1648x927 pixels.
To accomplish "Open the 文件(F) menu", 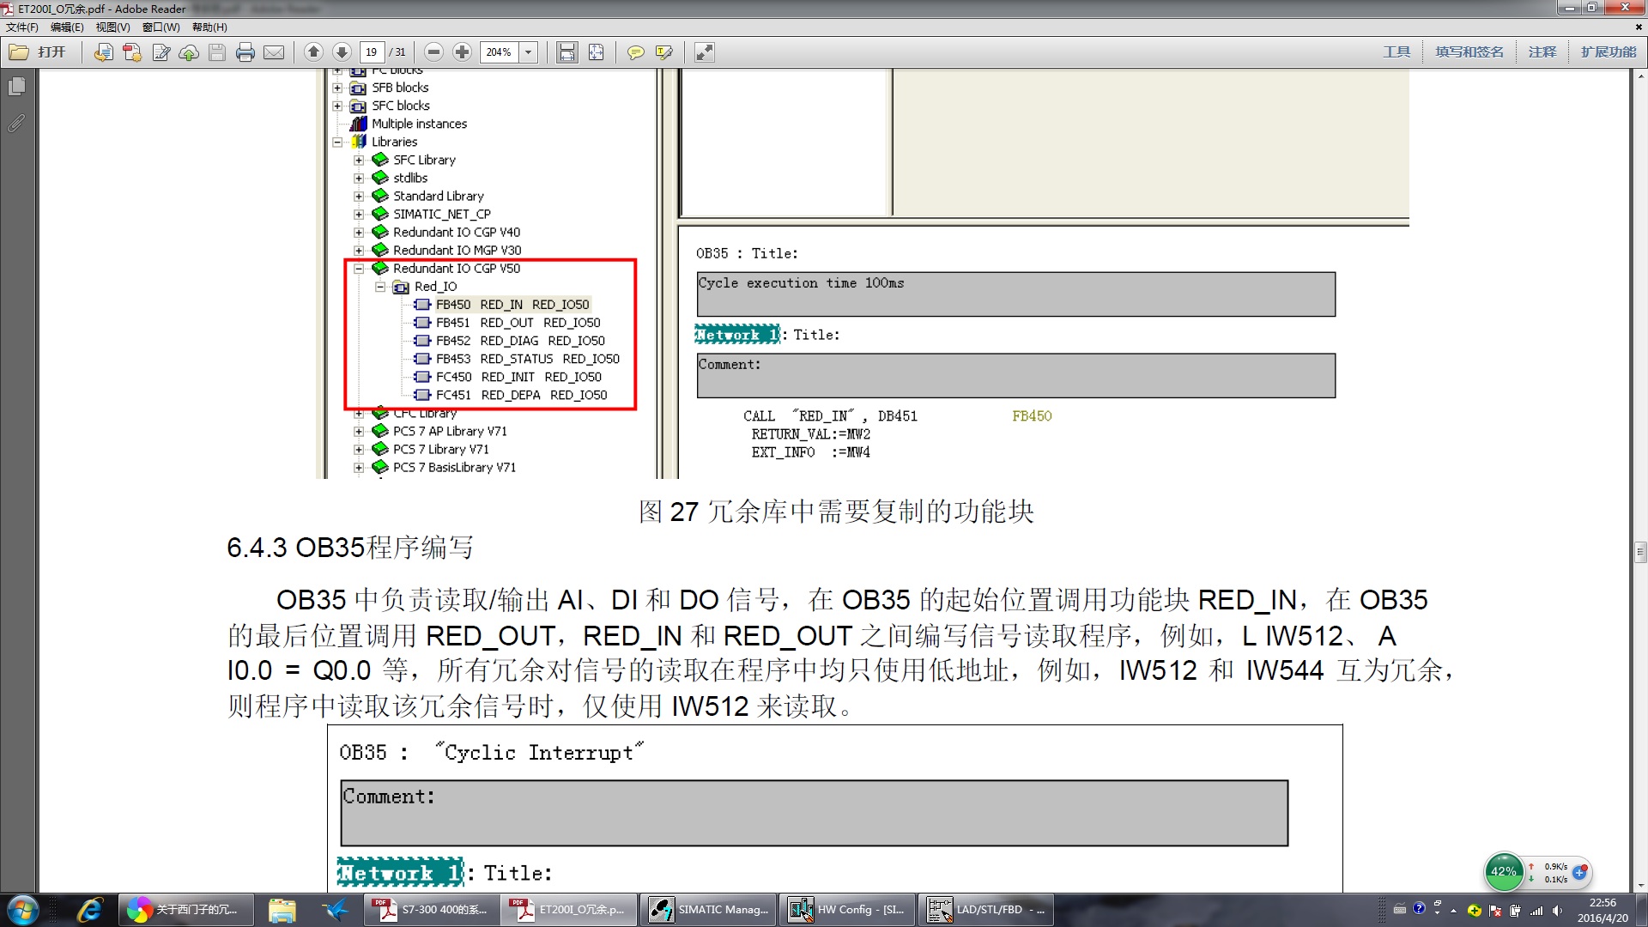I will (22, 27).
